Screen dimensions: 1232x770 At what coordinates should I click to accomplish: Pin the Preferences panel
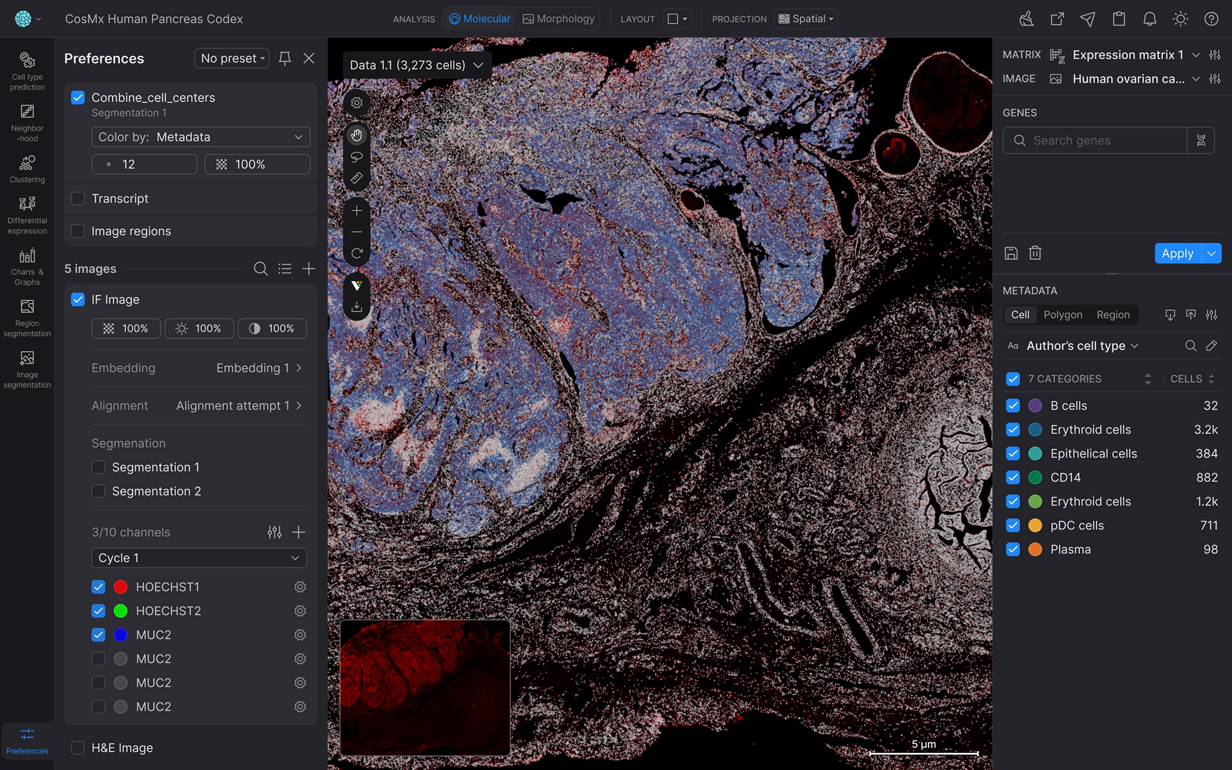click(285, 58)
